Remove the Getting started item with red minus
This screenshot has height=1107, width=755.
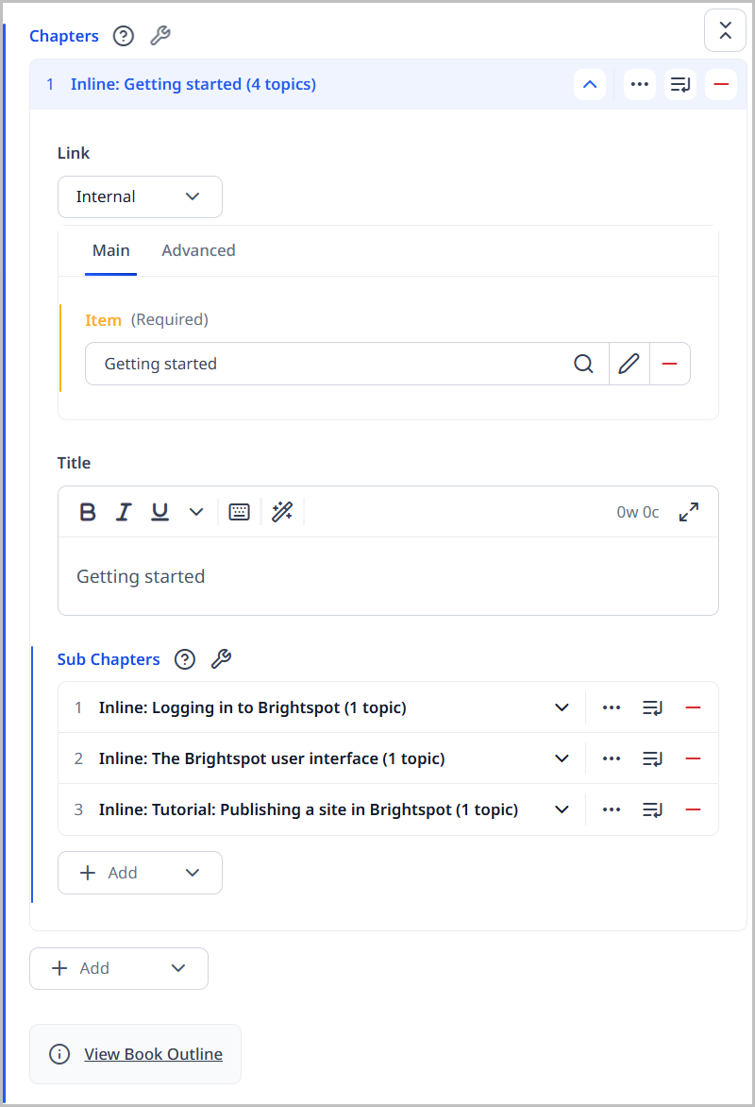click(670, 364)
